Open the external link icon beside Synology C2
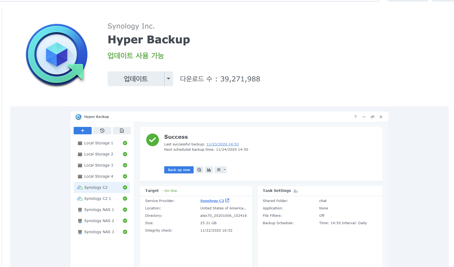454x267 pixels. pos(227,200)
